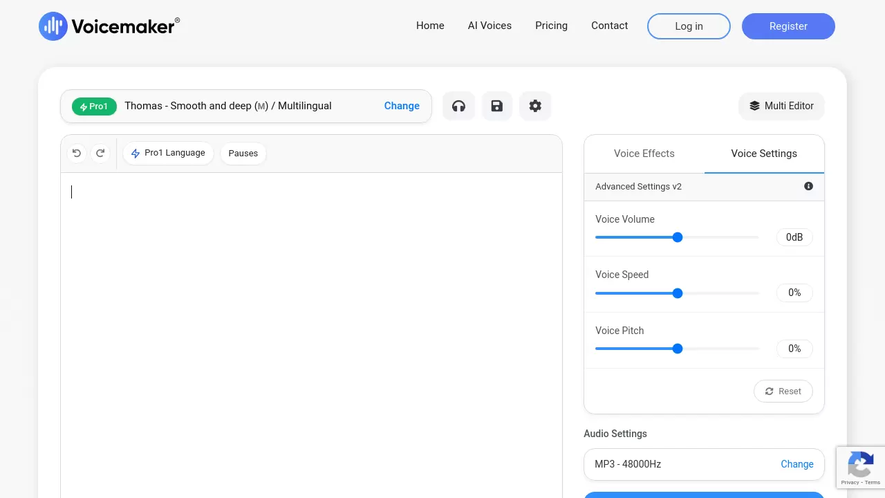The height and width of the screenshot is (498, 885).
Task: Open the settings gear icon
Action: pos(535,106)
